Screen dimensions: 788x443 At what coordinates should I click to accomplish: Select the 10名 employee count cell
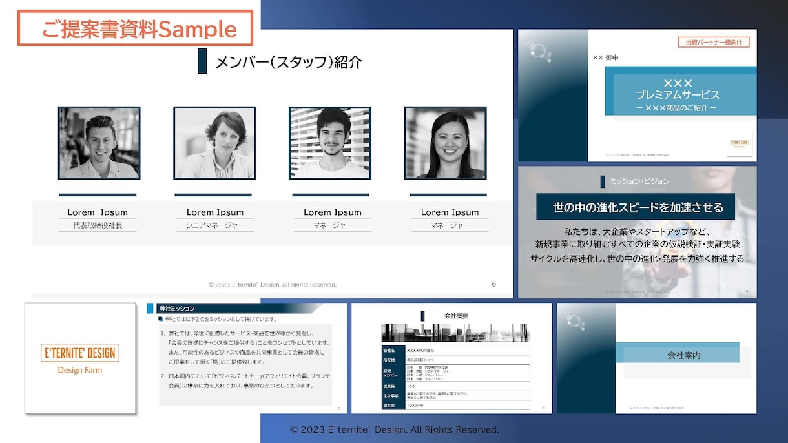click(468, 386)
